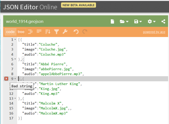169x124 pixels.
Task: Click "title" key on line 2
Action: point(29,45)
